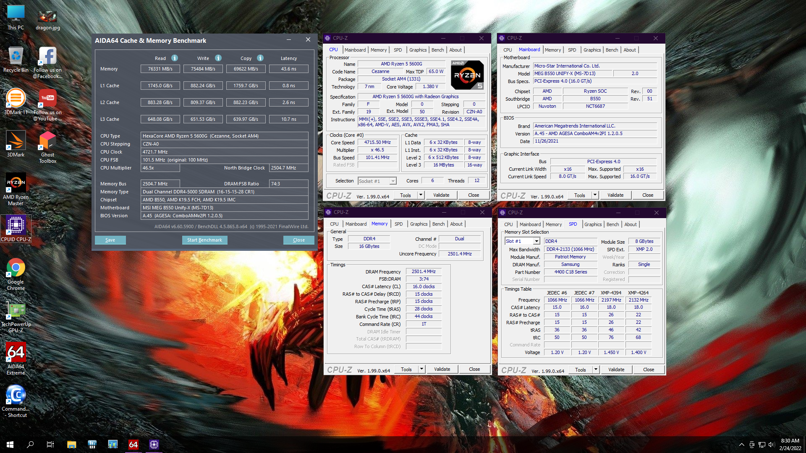
Task: Open dragon.jpg desktop file
Action: [x=47, y=20]
